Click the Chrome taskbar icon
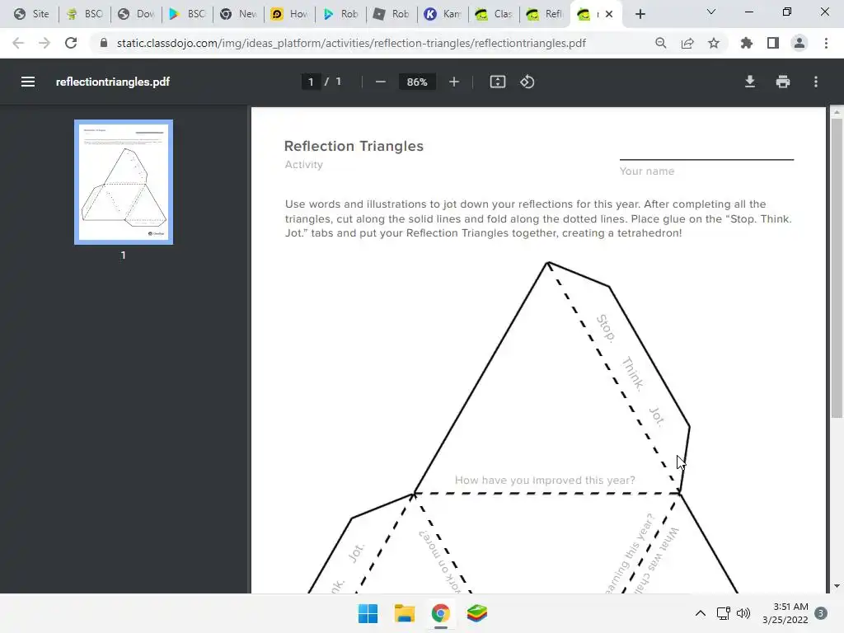 [x=440, y=613]
